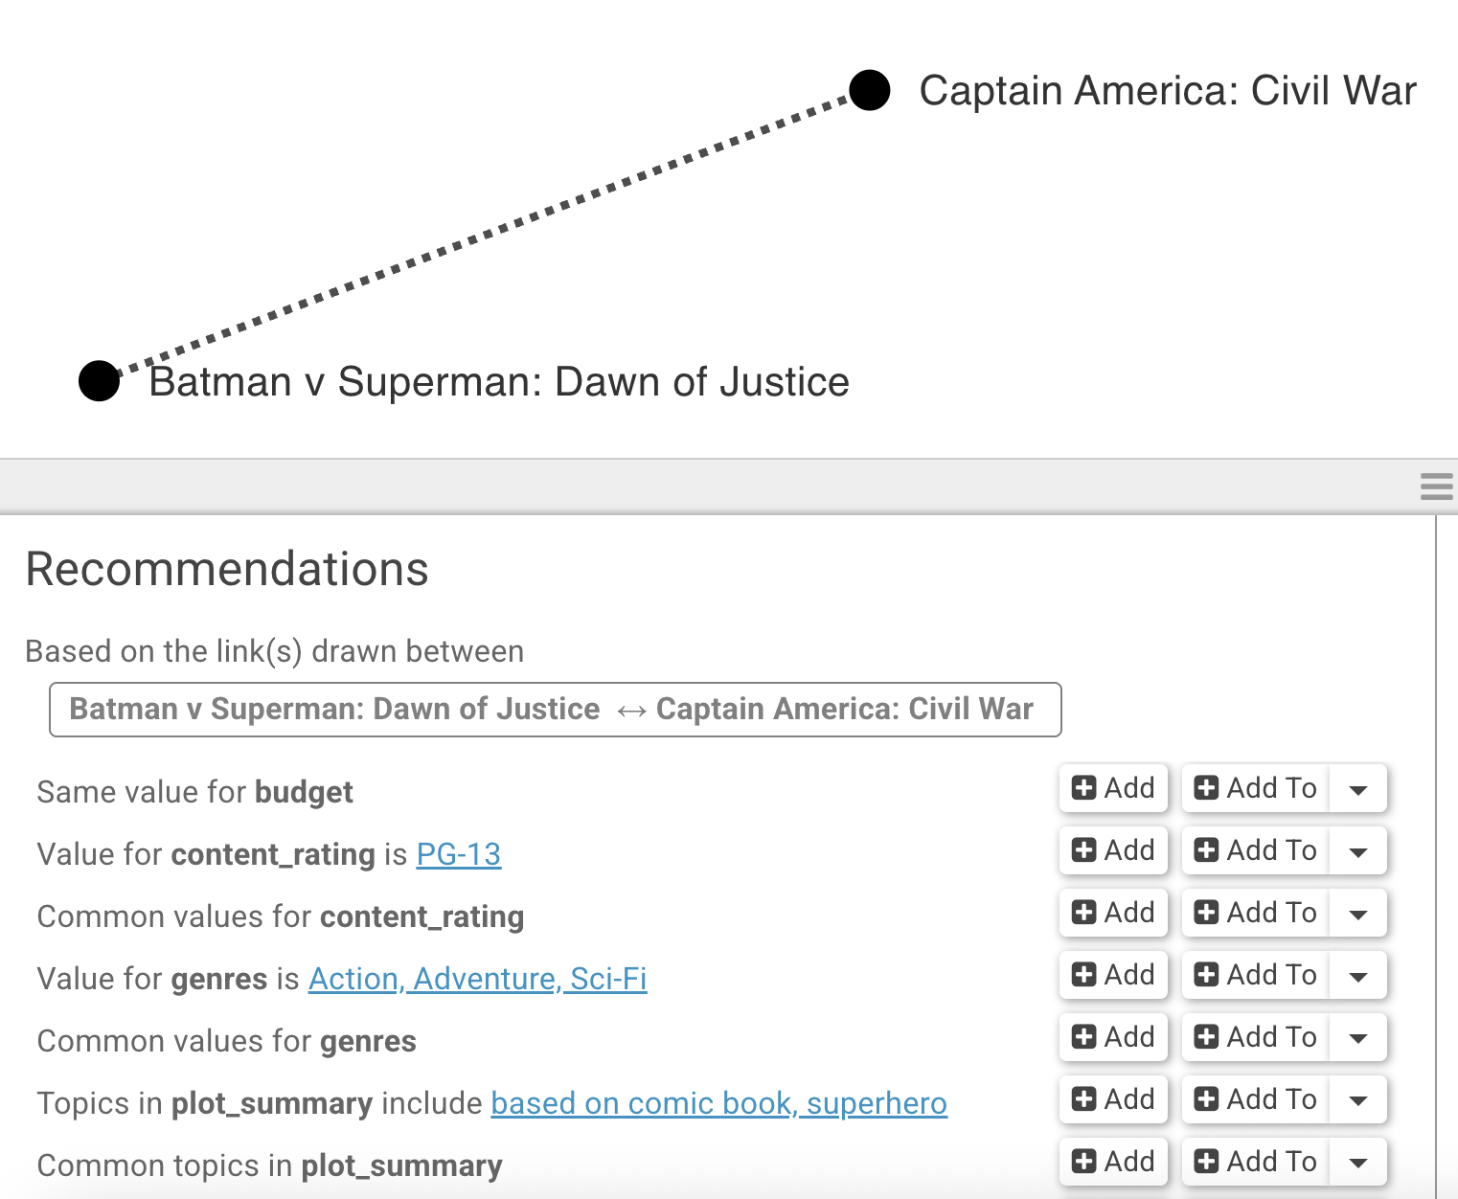Add 'Common values for content_rating' recommendation
Viewport: 1458px width, 1199px height.
coord(1113,913)
